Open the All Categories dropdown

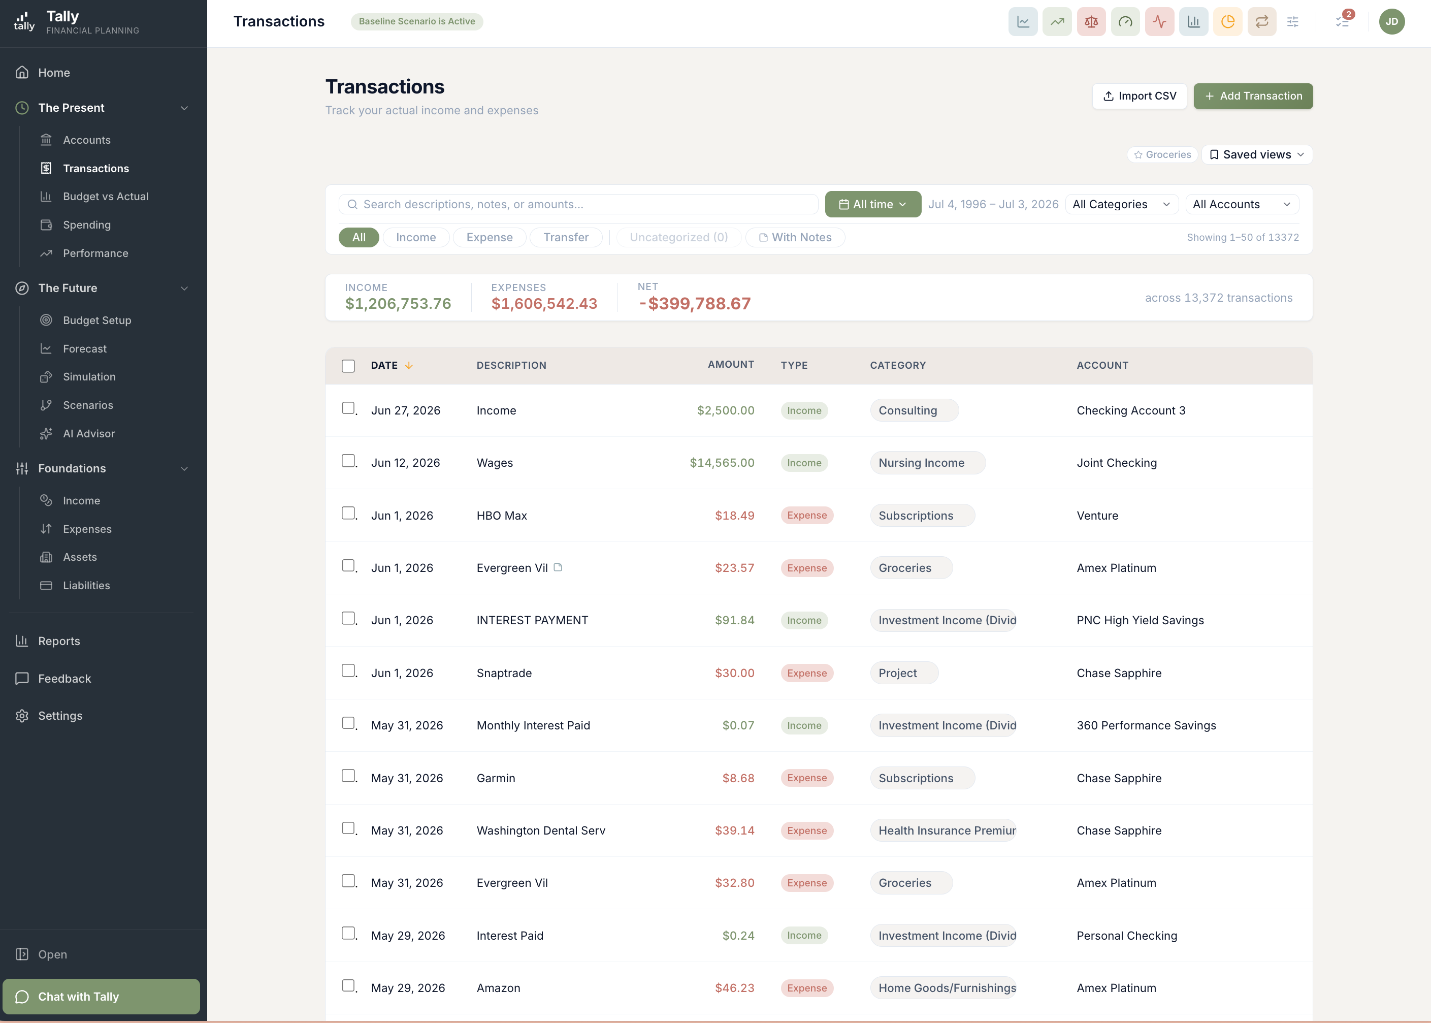(1121, 204)
